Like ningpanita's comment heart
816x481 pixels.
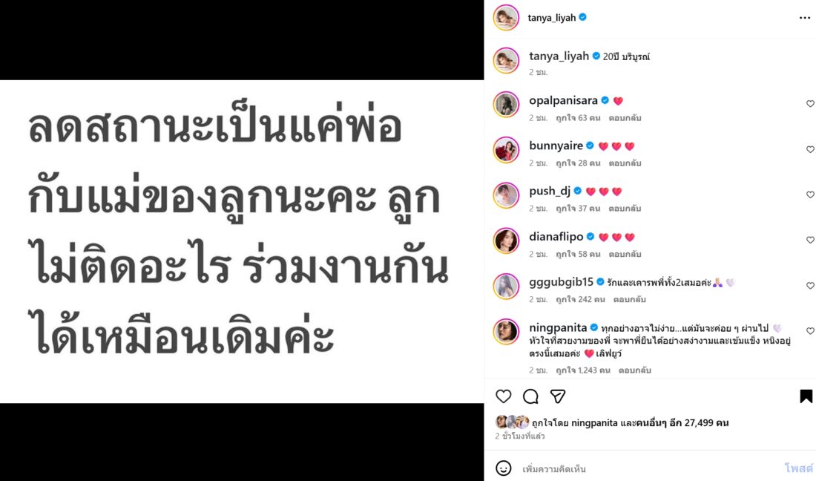point(810,331)
